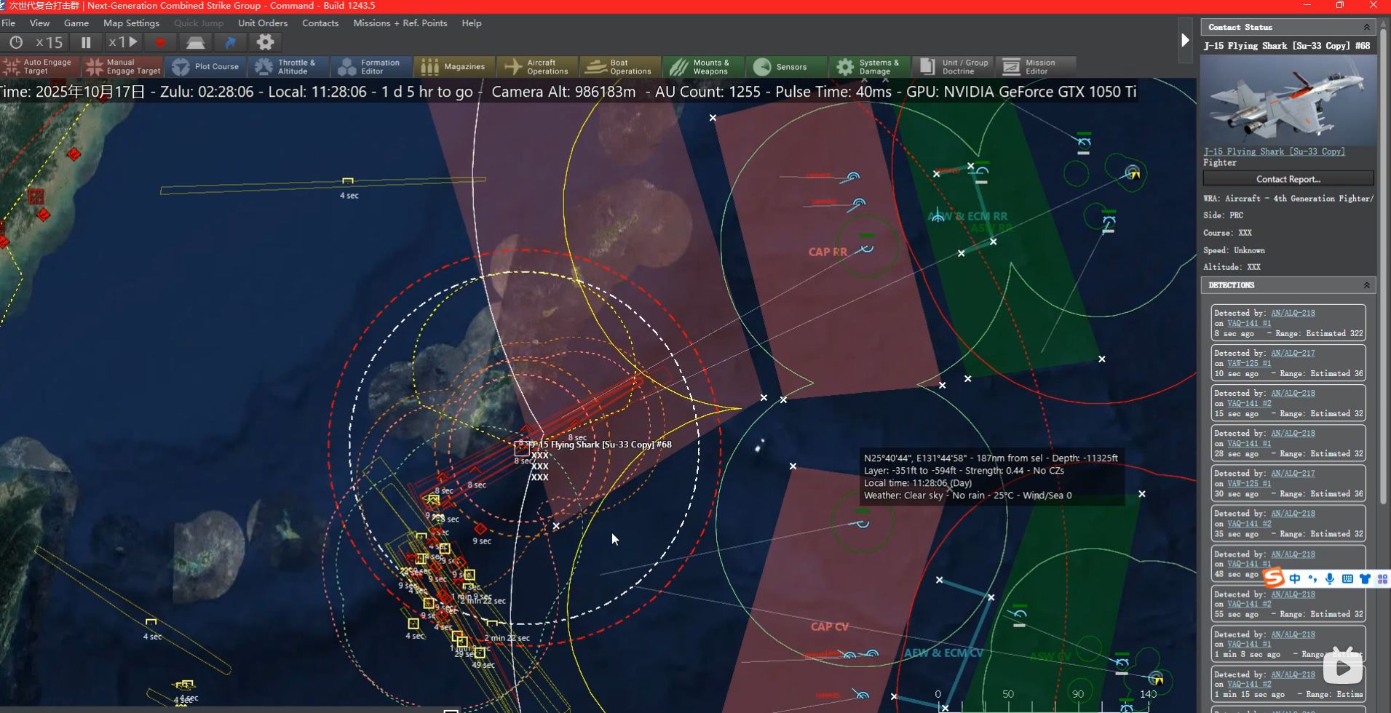
Task: Select the Plot Course tool
Action: 206,67
